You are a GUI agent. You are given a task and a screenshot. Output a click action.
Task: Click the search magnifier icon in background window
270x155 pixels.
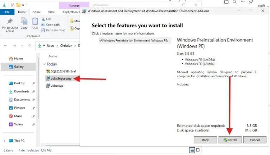[x=234, y=2]
